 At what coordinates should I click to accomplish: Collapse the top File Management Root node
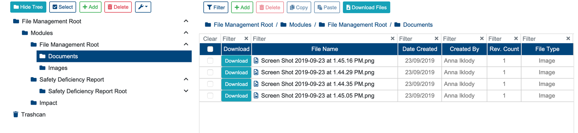[186, 21]
